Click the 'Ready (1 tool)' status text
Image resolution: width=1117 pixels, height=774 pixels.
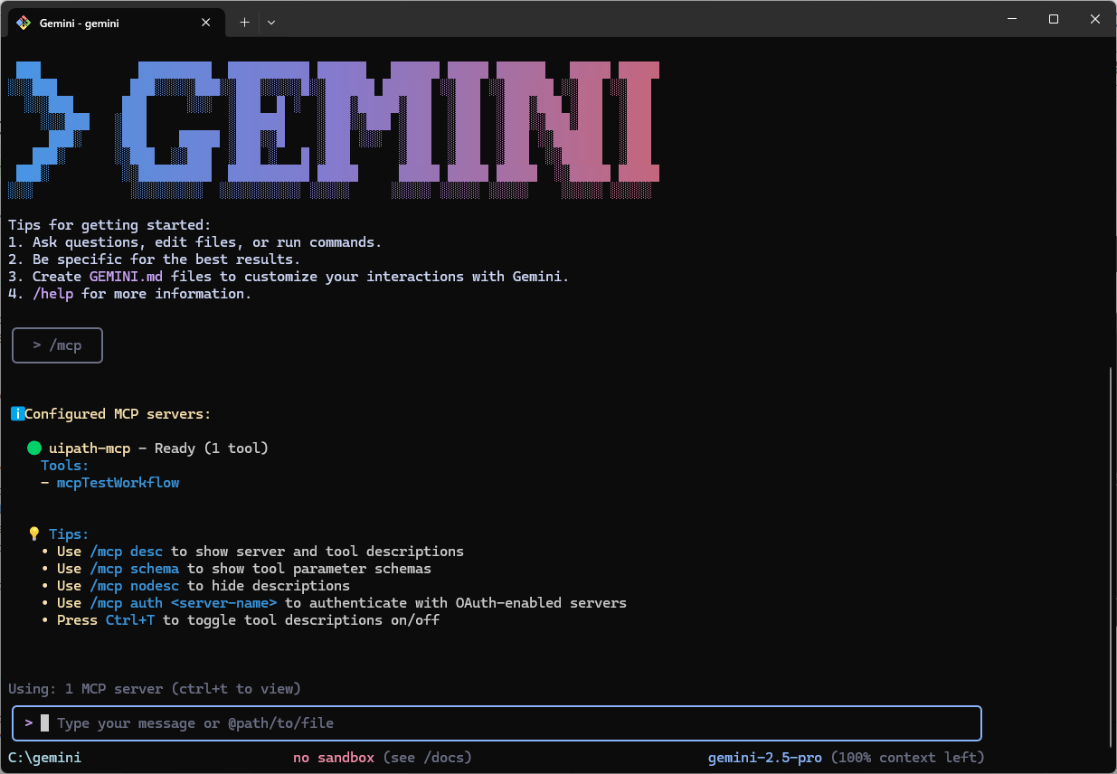coord(212,448)
